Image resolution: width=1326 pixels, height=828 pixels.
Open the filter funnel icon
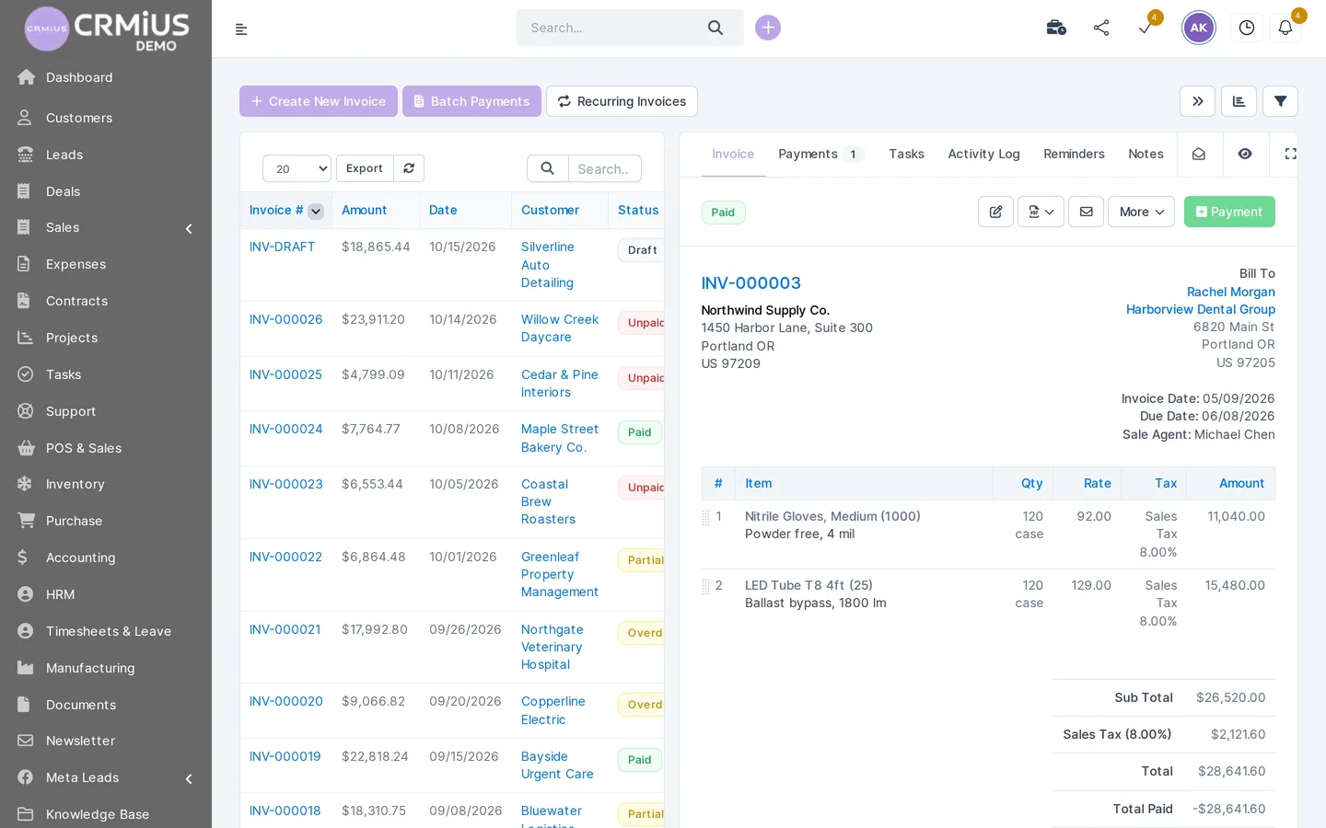click(1280, 101)
